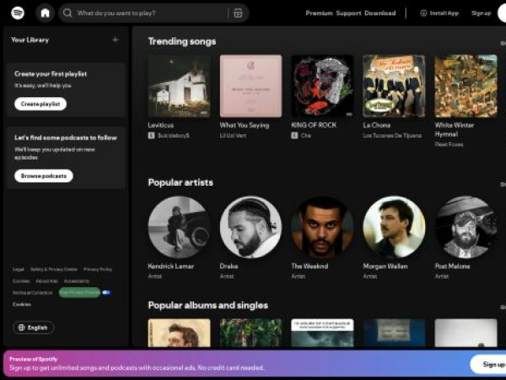Open the Privacy Policy footer link
The height and width of the screenshot is (380, 506).
[98, 269]
